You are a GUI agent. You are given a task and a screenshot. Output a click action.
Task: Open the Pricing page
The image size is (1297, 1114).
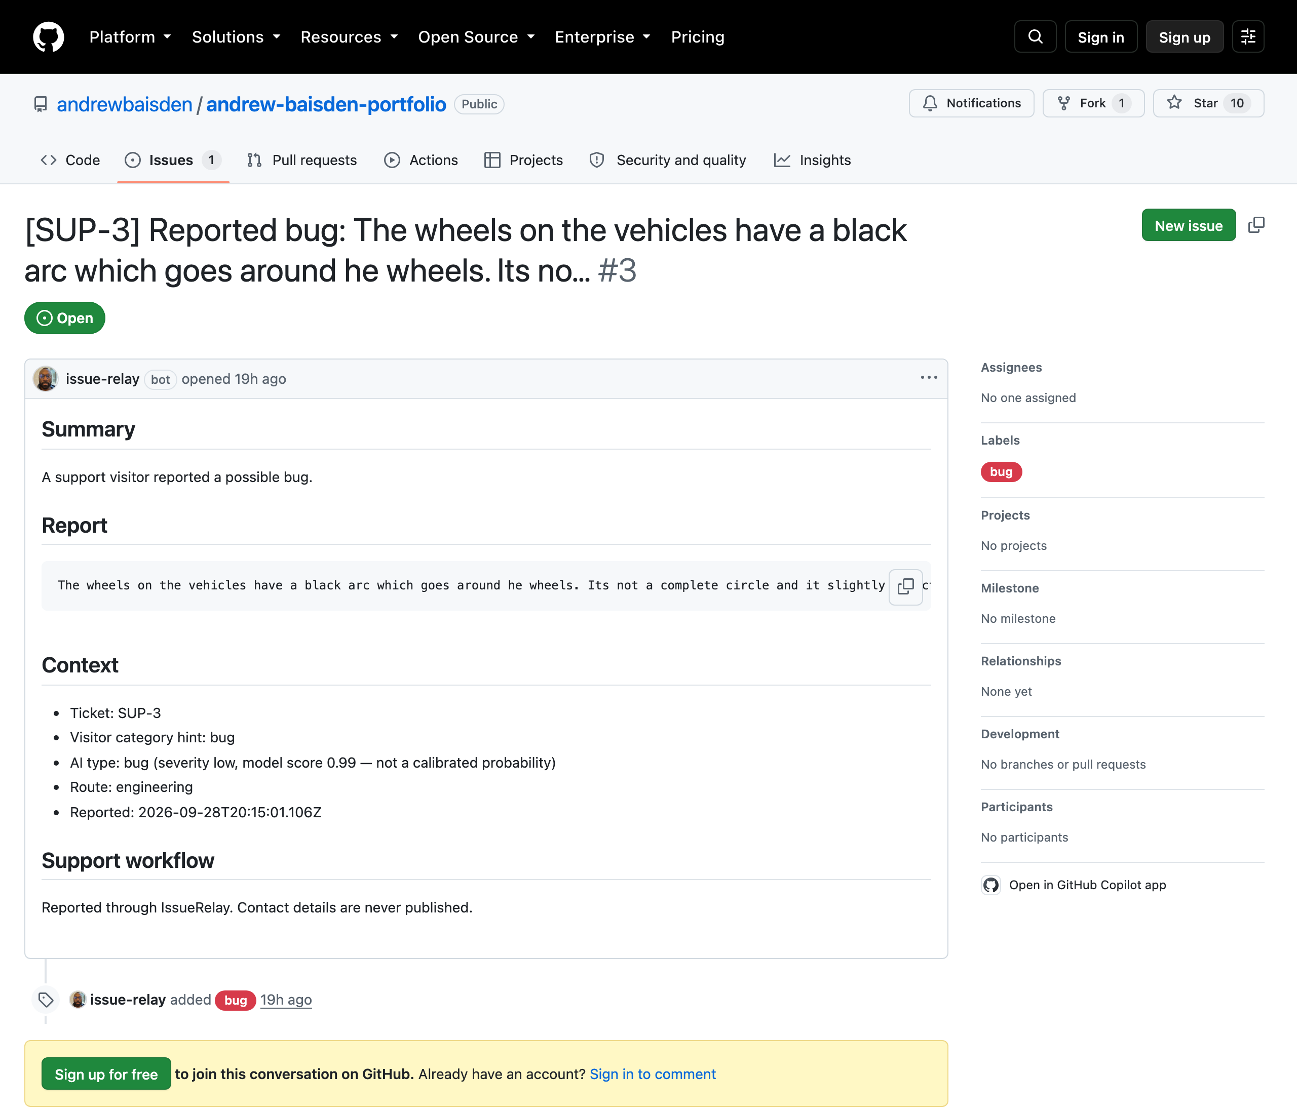tap(697, 37)
